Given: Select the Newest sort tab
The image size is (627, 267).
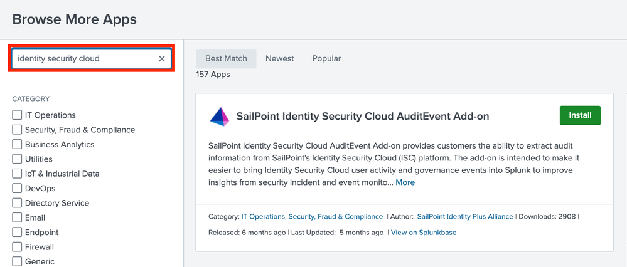Looking at the screenshot, I should (279, 58).
